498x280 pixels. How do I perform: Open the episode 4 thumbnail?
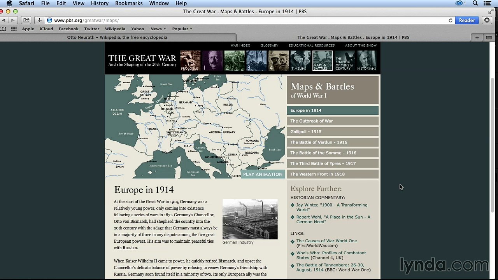click(279, 61)
